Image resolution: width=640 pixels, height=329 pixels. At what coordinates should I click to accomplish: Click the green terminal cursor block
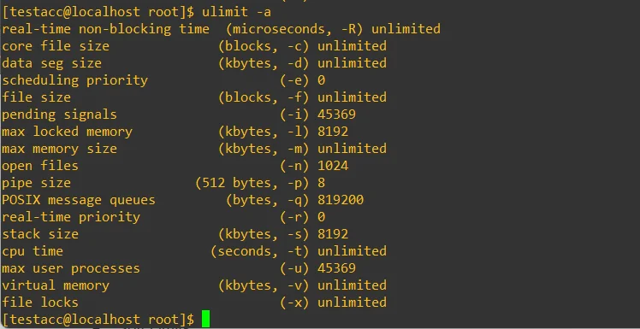[x=205, y=319]
